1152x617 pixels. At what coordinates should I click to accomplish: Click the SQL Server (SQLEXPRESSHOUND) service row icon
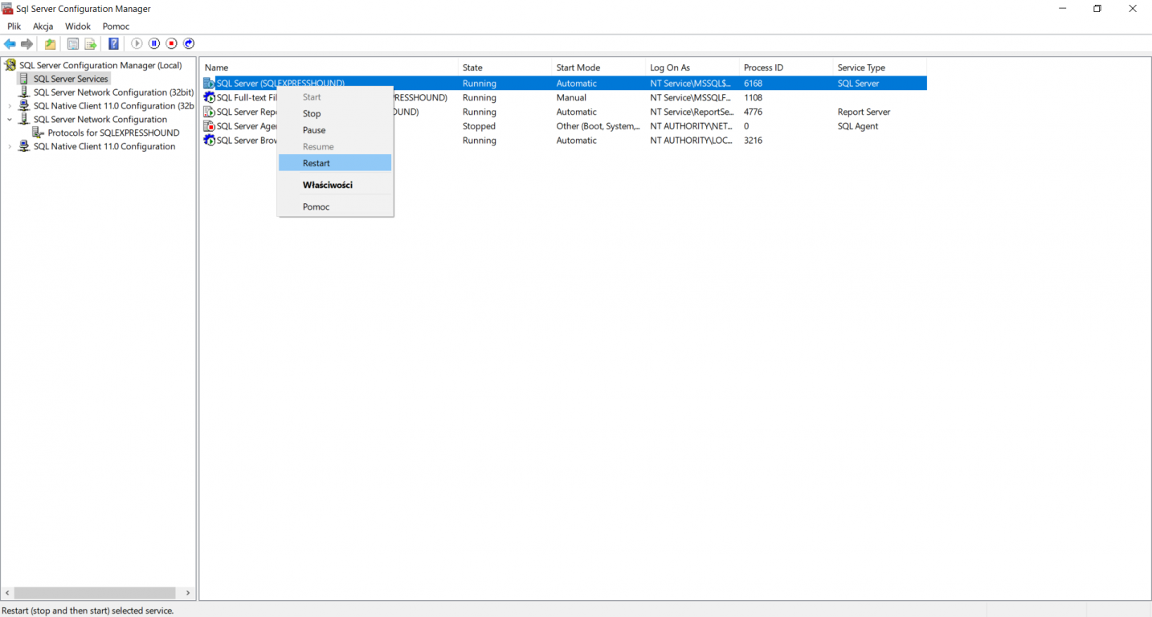[x=209, y=84]
